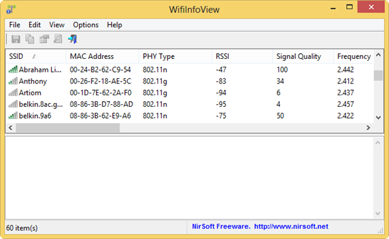This screenshot has width=389, height=239.
Task: Click RSSI value -94
Action: pos(221,93)
